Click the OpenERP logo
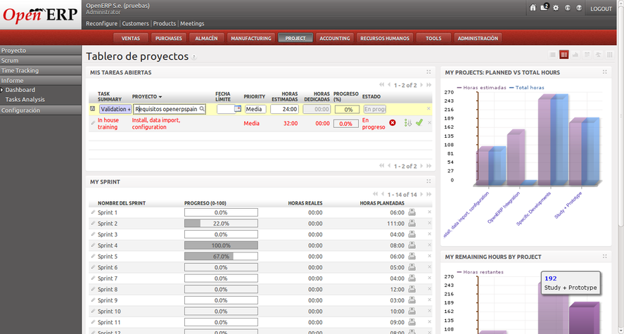Image resolution: width=624 pixels, height=334 pixels. [x=40, y=15]
